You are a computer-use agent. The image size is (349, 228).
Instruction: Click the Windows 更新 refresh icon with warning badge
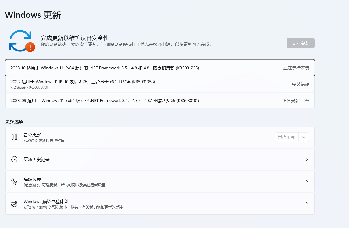point(22,40)
